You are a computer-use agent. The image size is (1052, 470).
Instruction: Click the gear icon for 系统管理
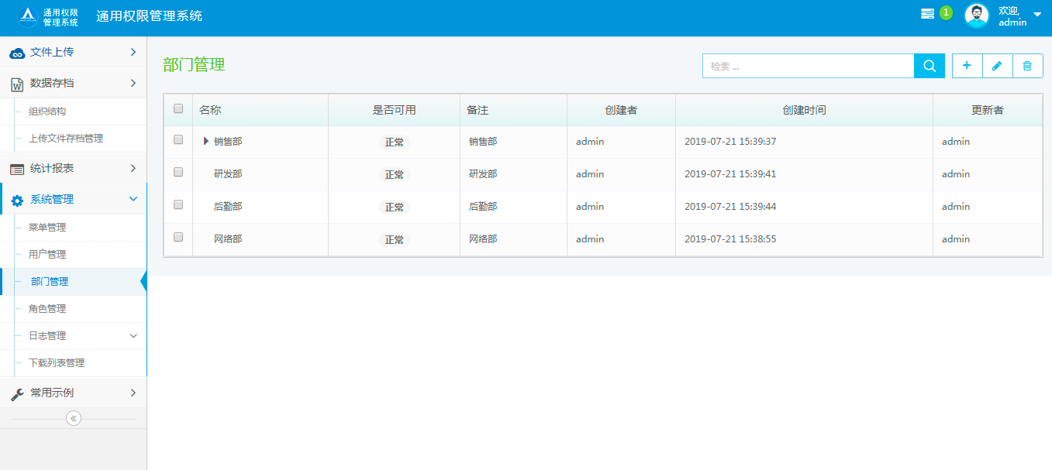[x=17, y=200]
